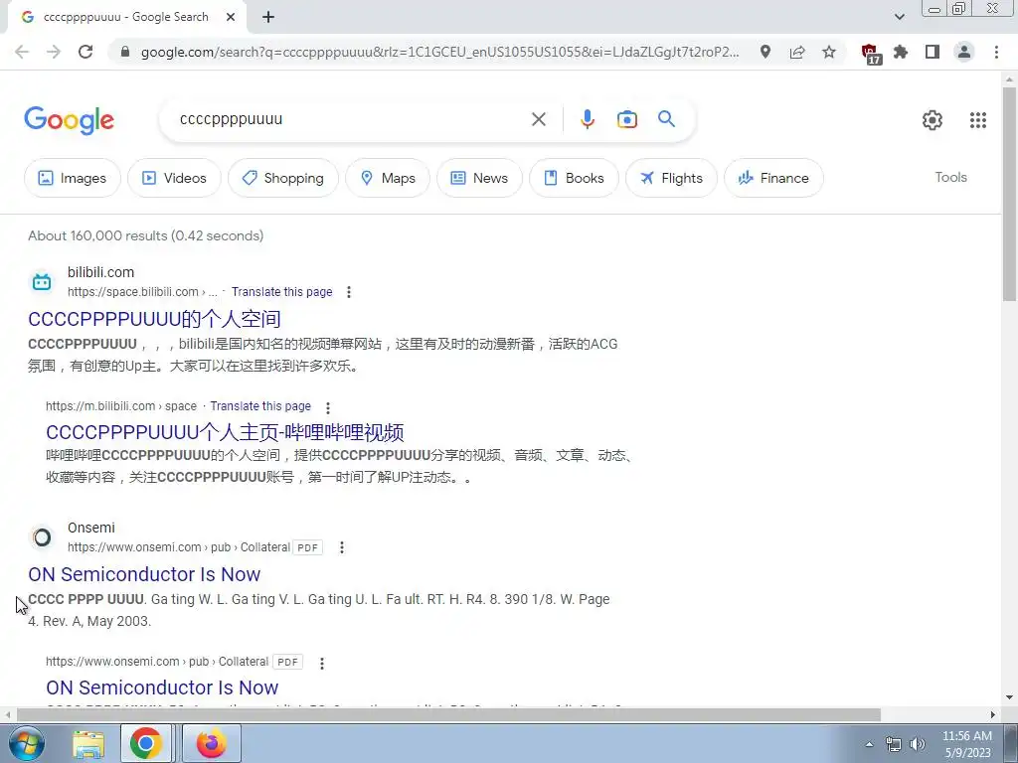Screen dimensions: 1018x763
Task: Click the browser forward arrow
Action: pos(54,52)
